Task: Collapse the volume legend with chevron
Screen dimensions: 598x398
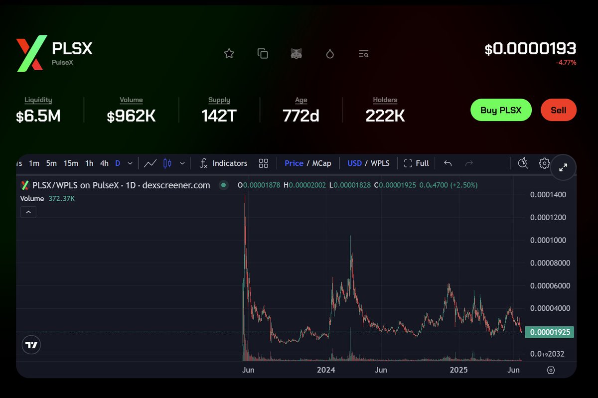Action: (28, 212)
